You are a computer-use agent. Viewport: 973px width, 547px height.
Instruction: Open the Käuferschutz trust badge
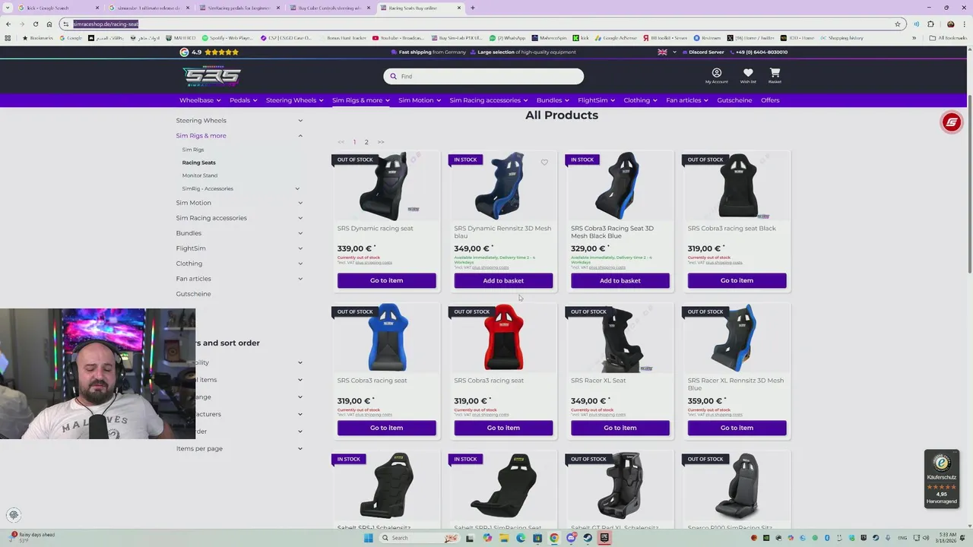pyautogui.click(x=942, y=479)
